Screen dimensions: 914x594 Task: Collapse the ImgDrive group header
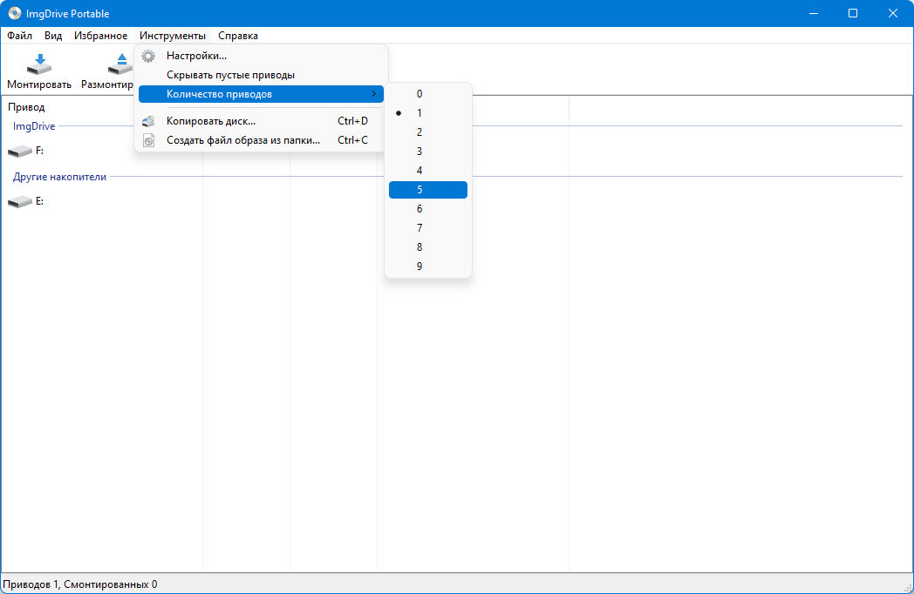click(x=34, y=126)
